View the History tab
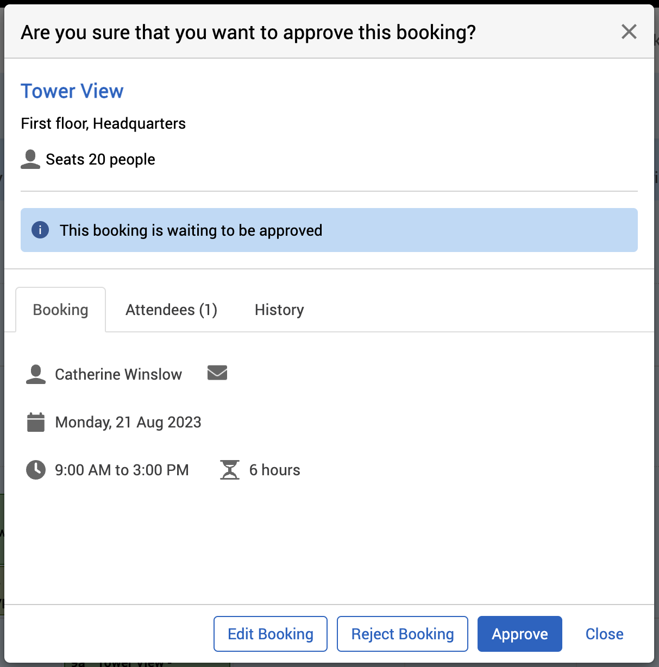 tap(279, 310)
